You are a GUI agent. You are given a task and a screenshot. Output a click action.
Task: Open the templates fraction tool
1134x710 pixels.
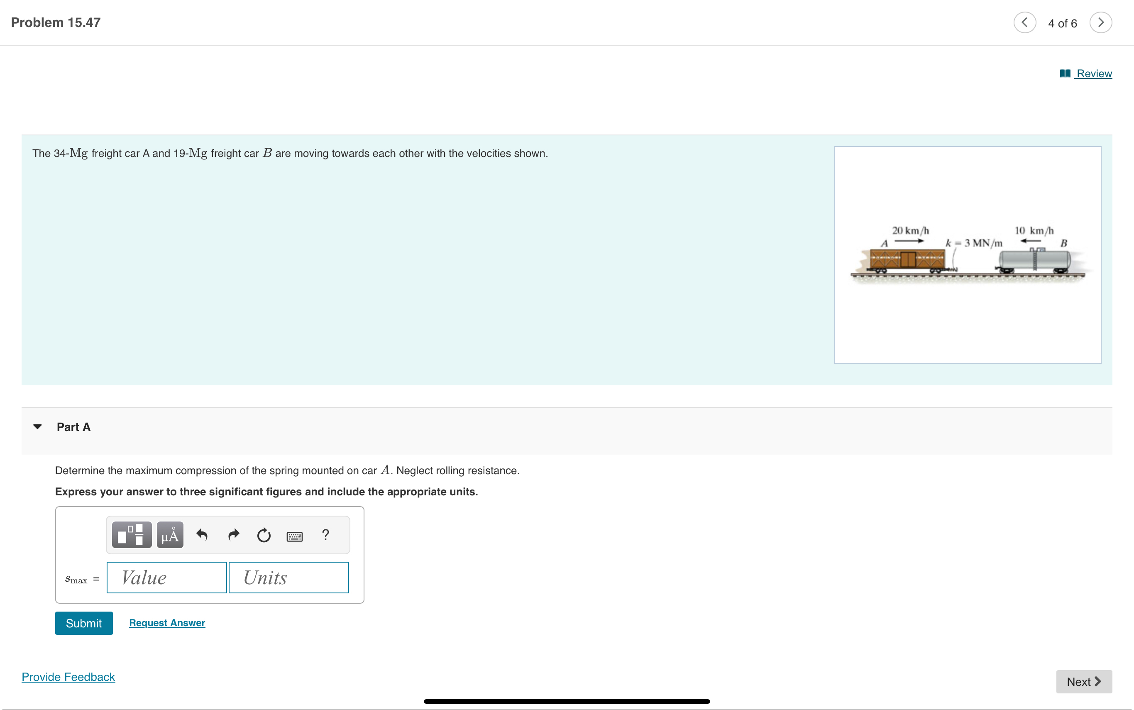click(x=132, y=535)
